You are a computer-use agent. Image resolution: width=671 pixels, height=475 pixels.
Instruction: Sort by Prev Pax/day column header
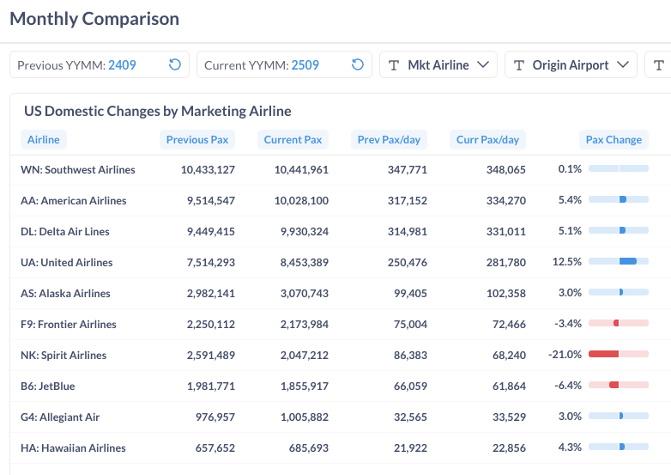[x=388, y=140]
